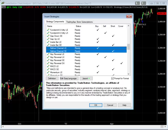
Task: Click the Definition button
Action: [x=52, y=78]
